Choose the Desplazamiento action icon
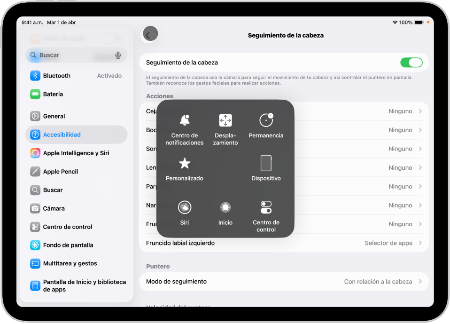The width and height of the screenshot is (450, 324). 225,120
